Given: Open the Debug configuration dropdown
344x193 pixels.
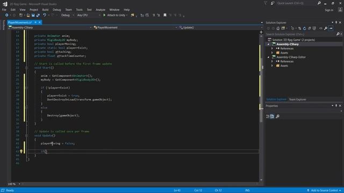Looking at the screenshot, I should 67,15.
